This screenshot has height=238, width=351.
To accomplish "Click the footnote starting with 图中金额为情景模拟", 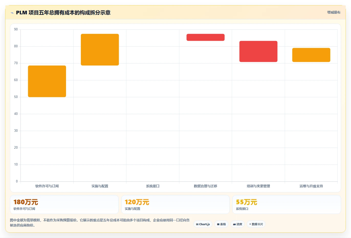I will point(100,223).
